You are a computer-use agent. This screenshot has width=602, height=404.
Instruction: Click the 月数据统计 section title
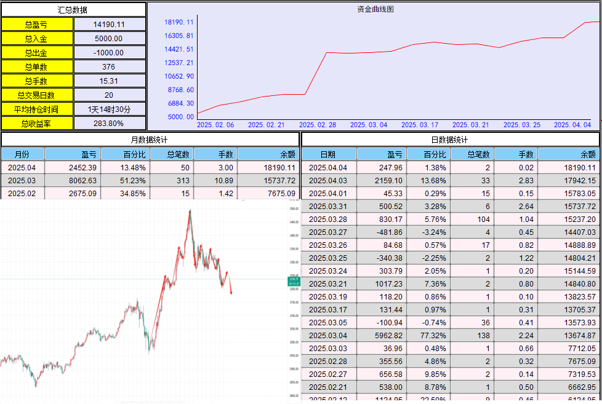tap(150, 140)
